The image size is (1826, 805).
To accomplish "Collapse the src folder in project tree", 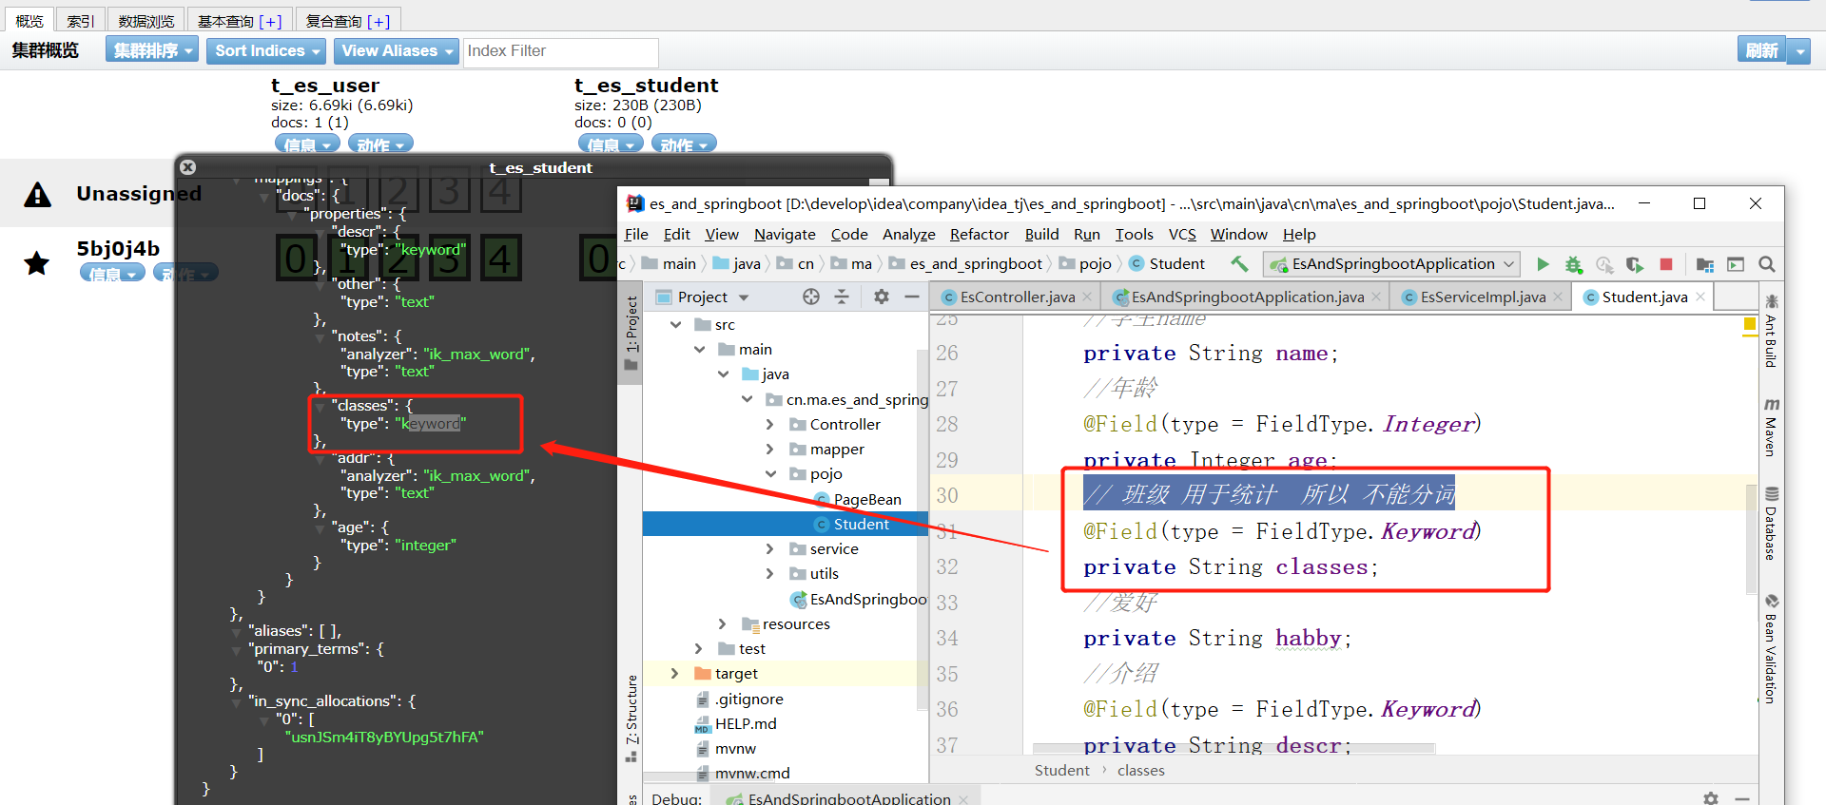I will pos(675,324).
